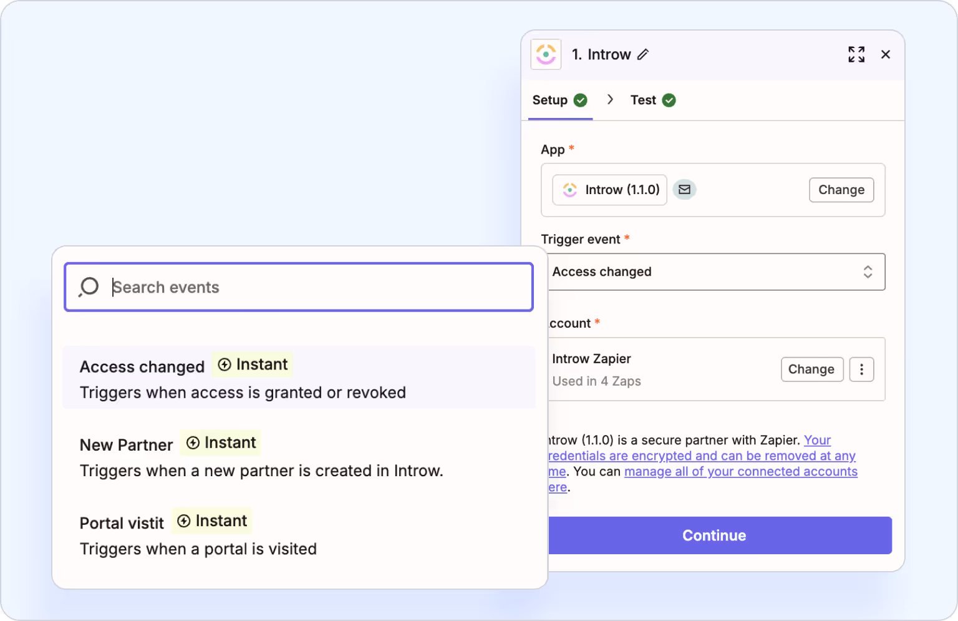Expand the panel with fullscreen icon
This screenshot has height=621, width=958.
click(856, 54)
